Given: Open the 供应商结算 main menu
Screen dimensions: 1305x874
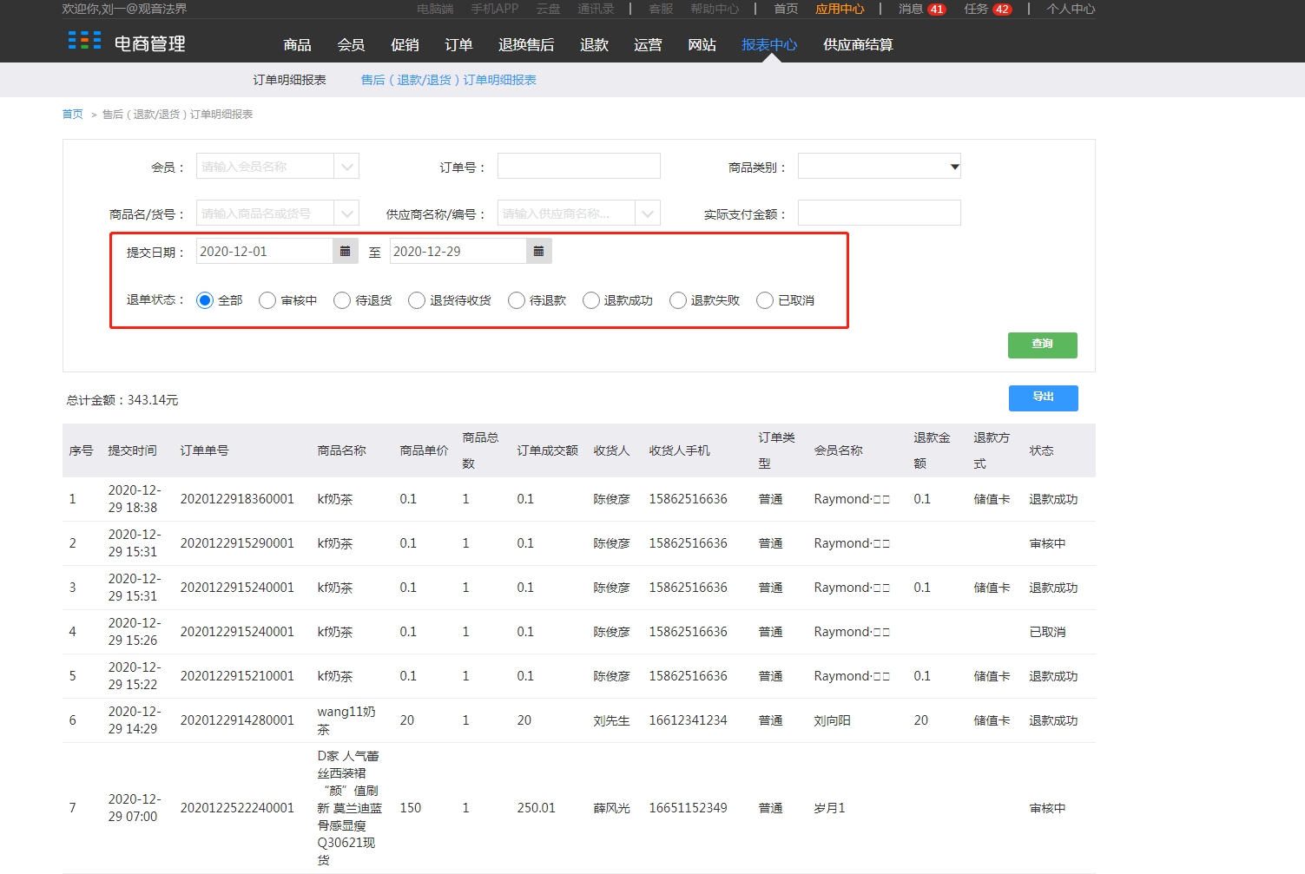Looking at the screenshot, I should pyautogui.click(x=858, y=44).
